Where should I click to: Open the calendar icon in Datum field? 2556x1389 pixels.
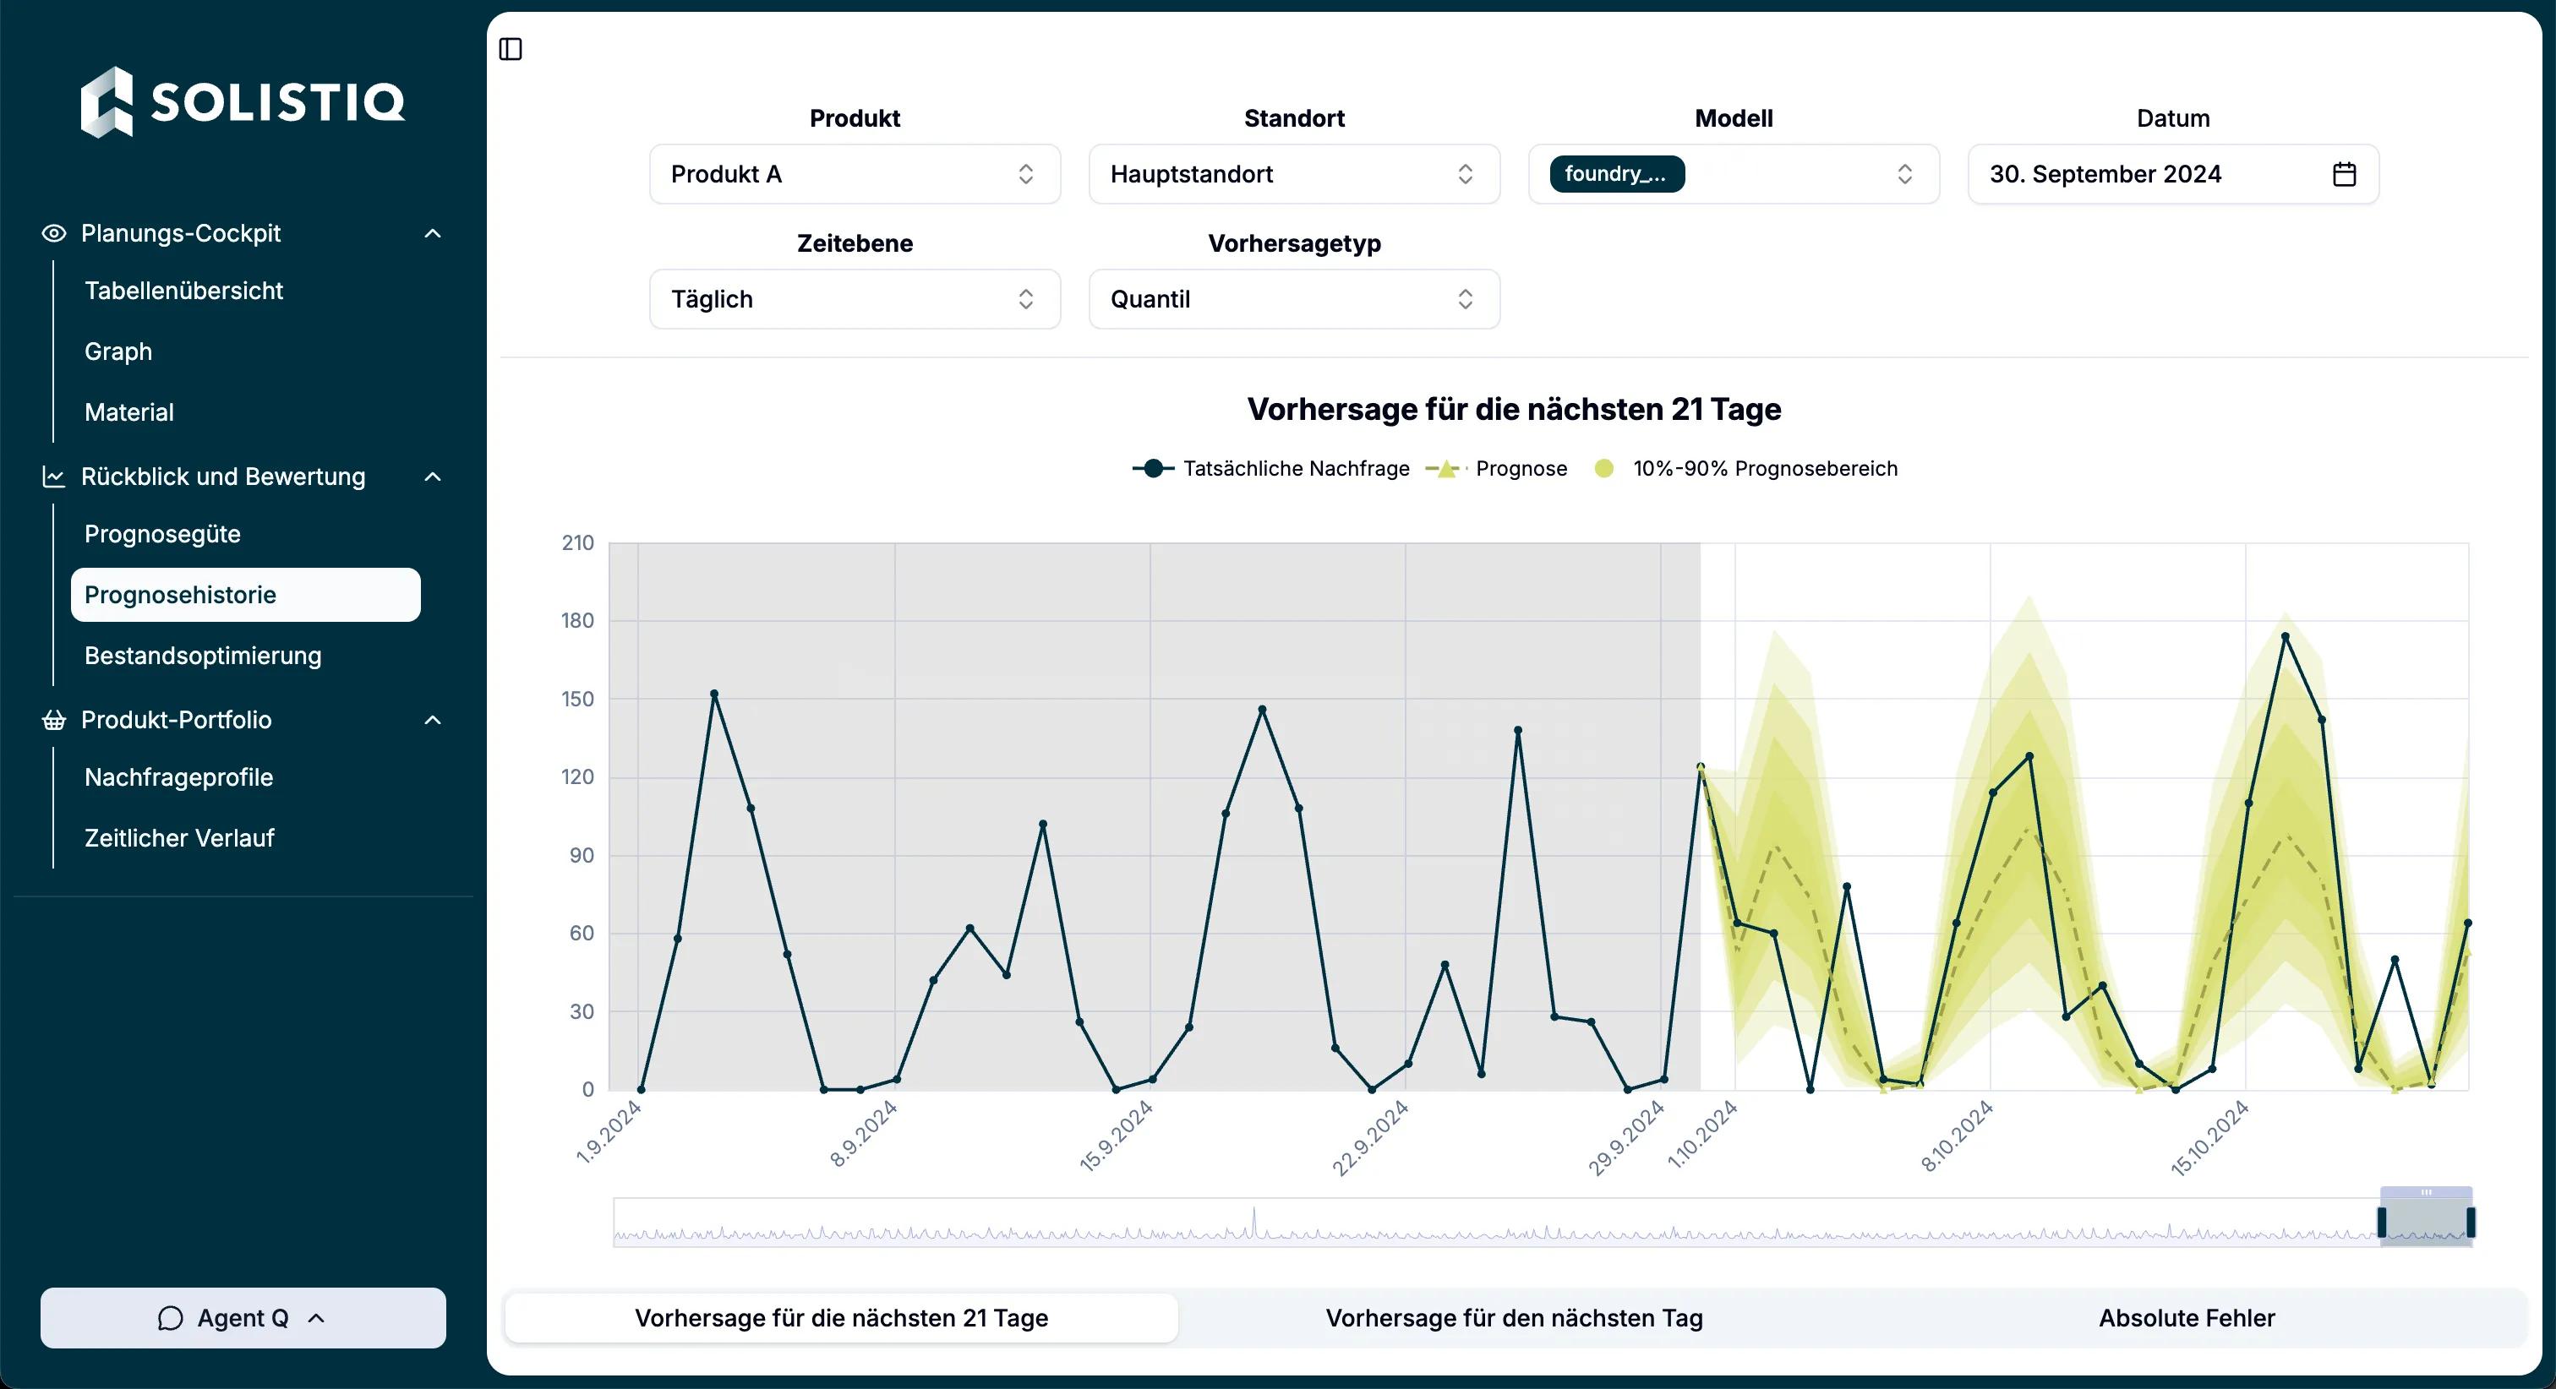tap(2344, 175)
